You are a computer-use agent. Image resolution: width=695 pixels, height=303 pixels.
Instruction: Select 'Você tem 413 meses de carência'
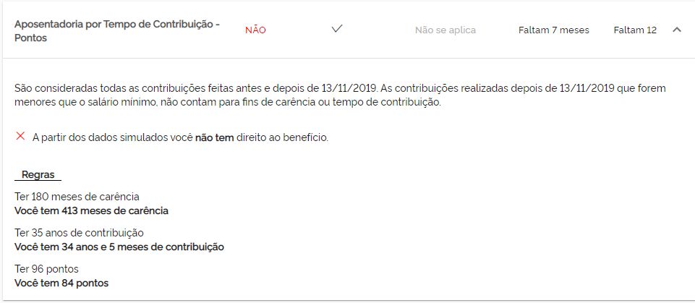[x=91, y=210]
